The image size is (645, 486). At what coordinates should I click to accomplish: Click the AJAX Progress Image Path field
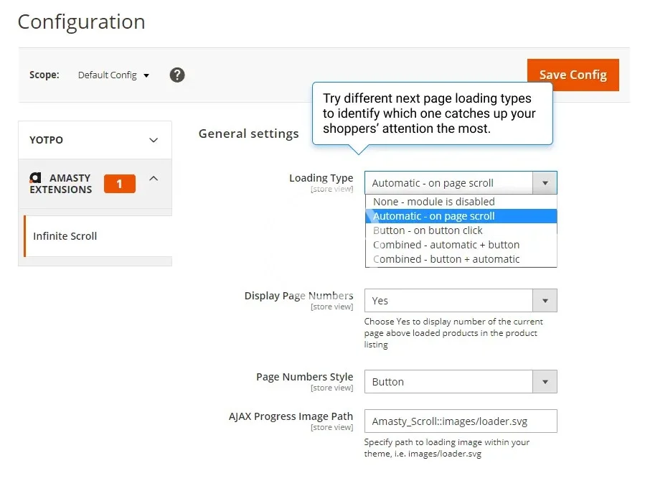[460, 421]
